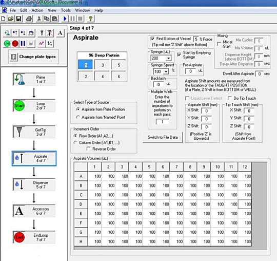Open help with the lightbulb icon
The width and height of the screenshot is (277, 261).
tap(90, 18)
